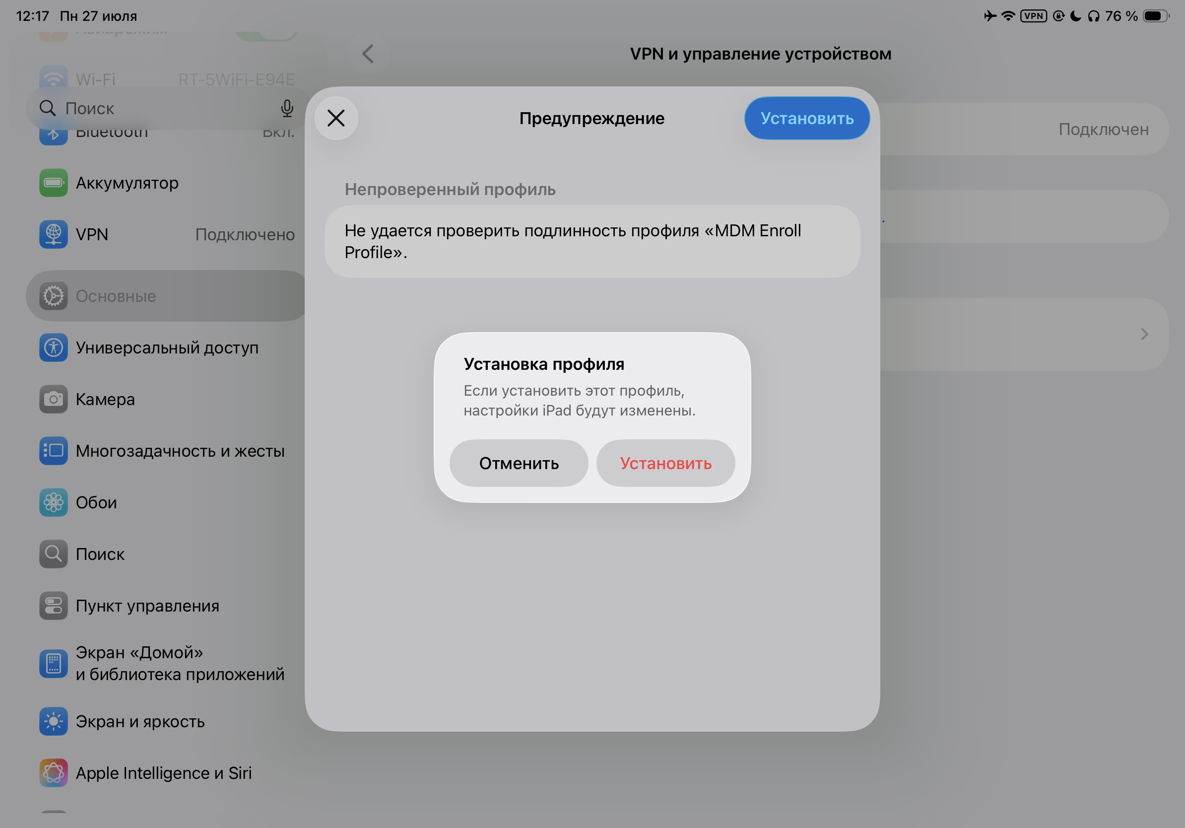Tap the VPN indicator in status bar
Image resolution: width=1185 pixels, height=828 pixels.
pyautogui.click(x=1033, y=16)
